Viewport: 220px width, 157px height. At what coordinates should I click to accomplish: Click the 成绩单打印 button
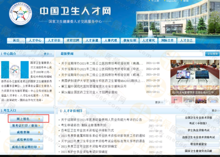click(x=26, y=139)
